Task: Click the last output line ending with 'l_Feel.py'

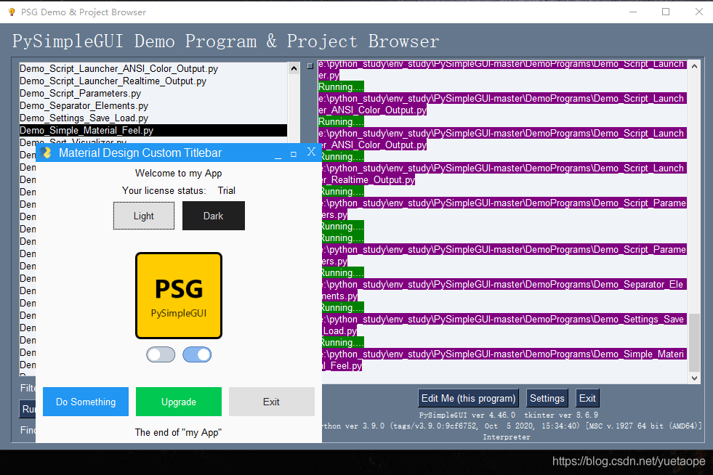Action: [342, 365]
